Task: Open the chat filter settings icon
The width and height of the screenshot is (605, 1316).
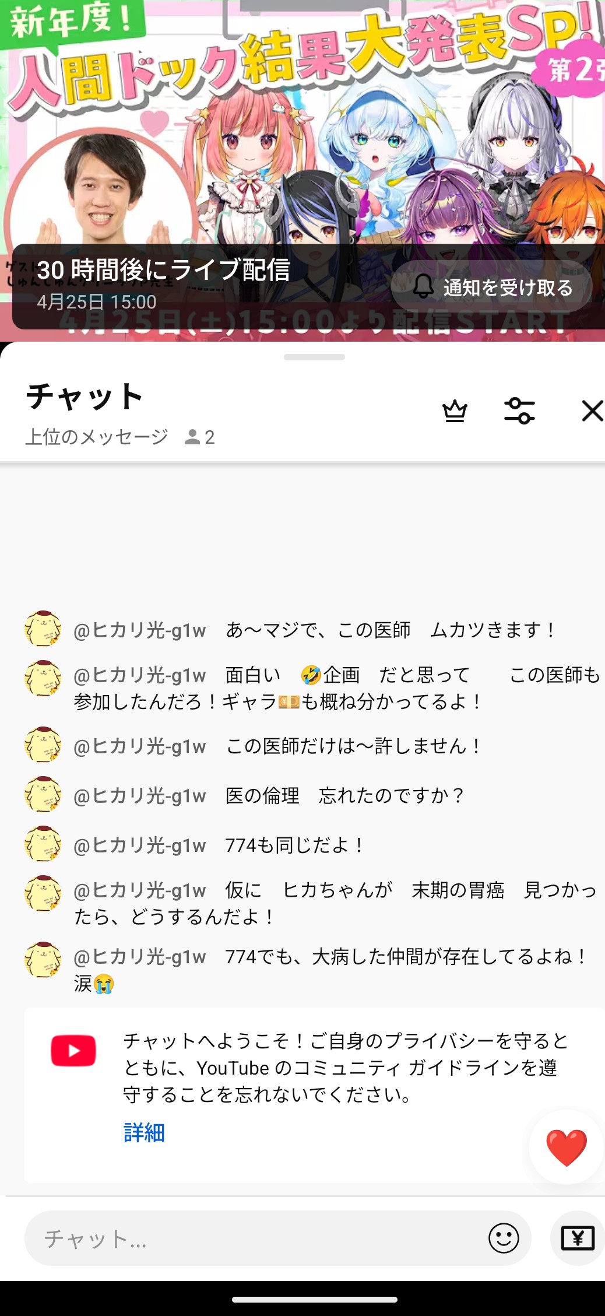Action: [x=519, y=411]
